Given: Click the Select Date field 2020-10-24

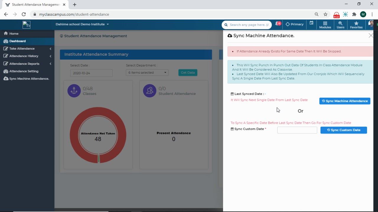Looking at the screenshot, I should (x=91, y=73).
